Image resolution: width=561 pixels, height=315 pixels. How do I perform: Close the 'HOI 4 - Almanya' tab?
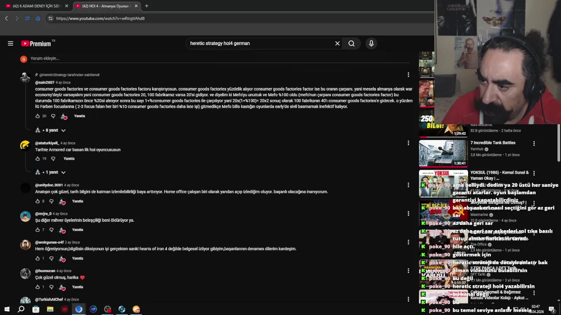[x=136, y=6]
